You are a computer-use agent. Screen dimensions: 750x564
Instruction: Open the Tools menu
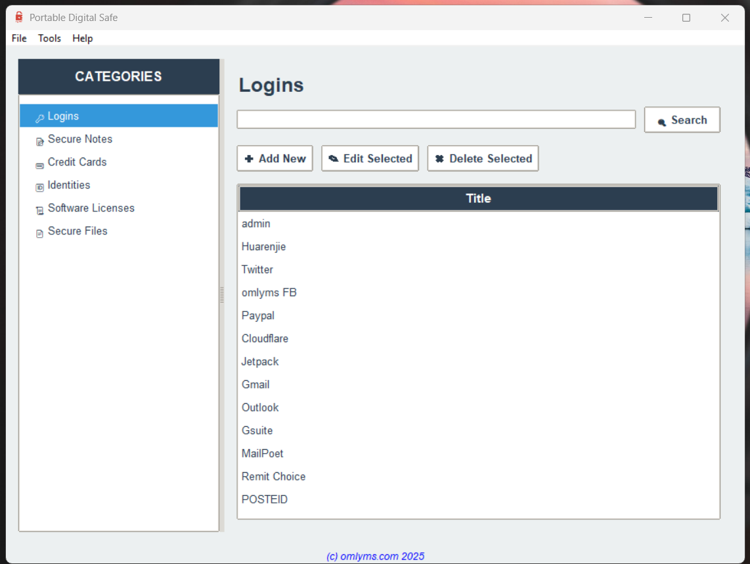tap(49, 38)
